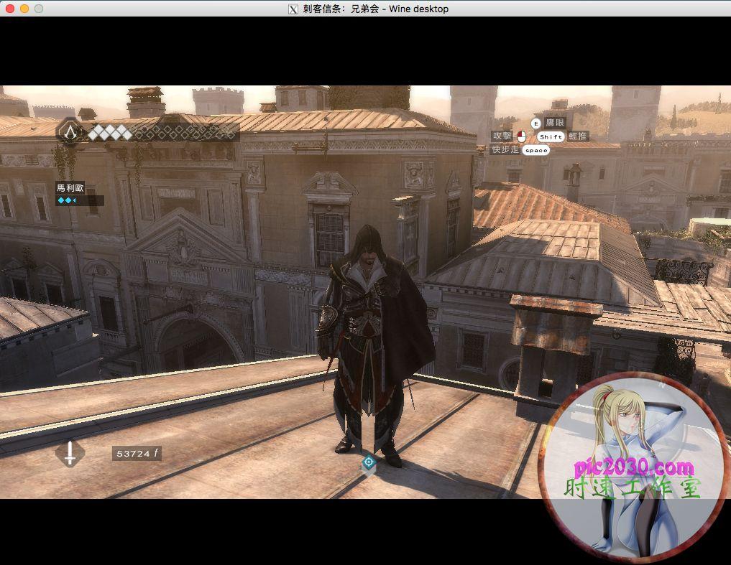Click the E key icon beside 鷹眼
731x565 pixels.
point(535,123)
